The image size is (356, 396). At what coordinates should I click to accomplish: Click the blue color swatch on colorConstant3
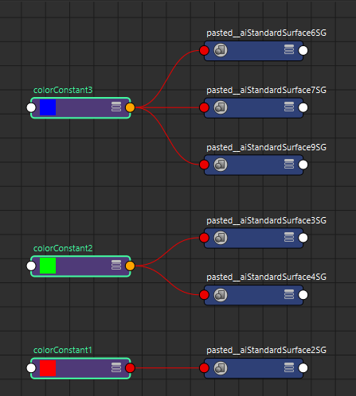(x=48, y=107)
